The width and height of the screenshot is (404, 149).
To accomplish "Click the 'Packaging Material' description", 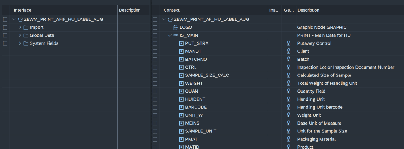I will click(x=316, y=139).
